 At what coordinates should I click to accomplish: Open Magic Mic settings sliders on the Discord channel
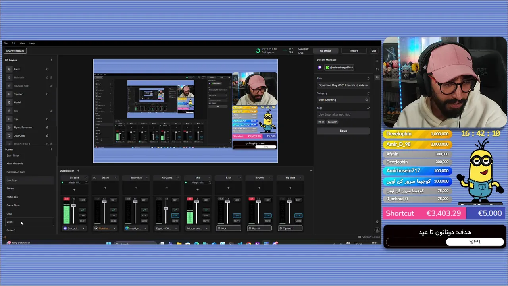click(87, 182)
